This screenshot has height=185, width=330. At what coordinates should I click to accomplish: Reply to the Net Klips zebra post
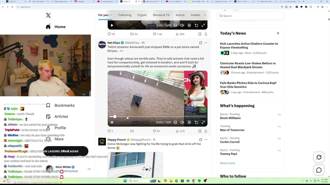(110, 131)
